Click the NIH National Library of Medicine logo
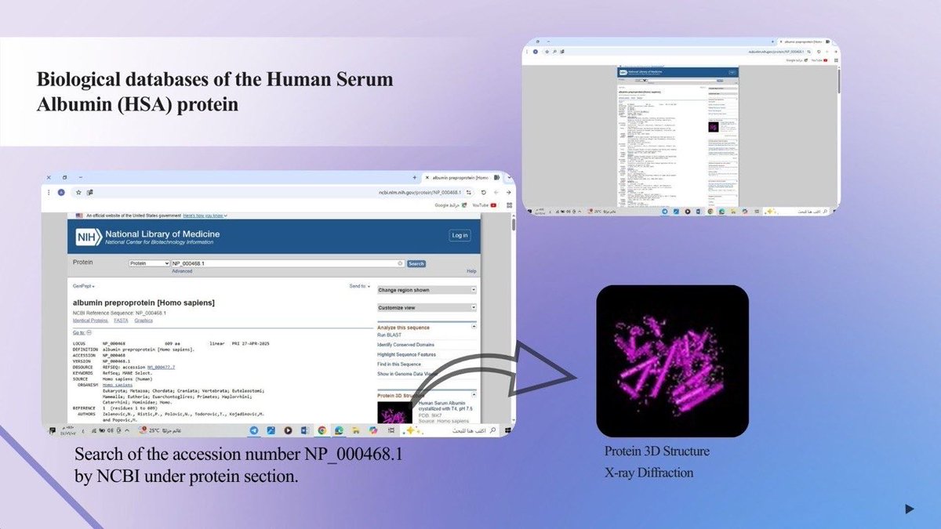This screenshot has width=941, height=529. (148, 235)
